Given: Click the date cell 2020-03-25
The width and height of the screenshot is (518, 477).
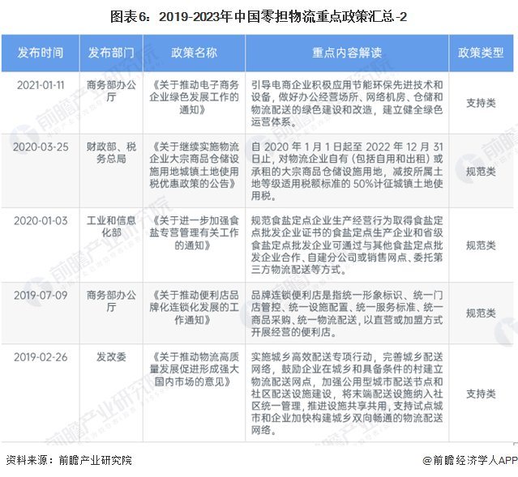Looking at the screenshot, I should coord(41,147).
